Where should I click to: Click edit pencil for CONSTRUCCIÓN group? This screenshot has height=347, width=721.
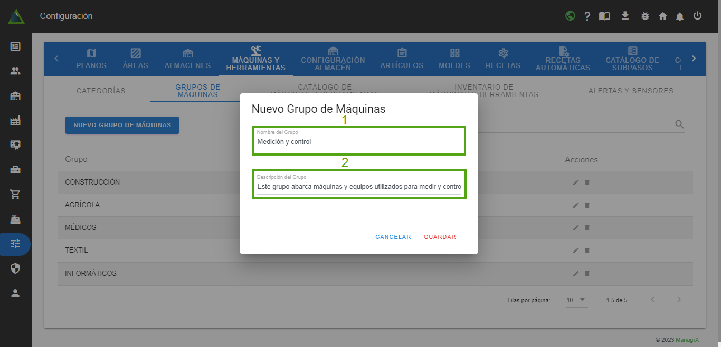576,182
